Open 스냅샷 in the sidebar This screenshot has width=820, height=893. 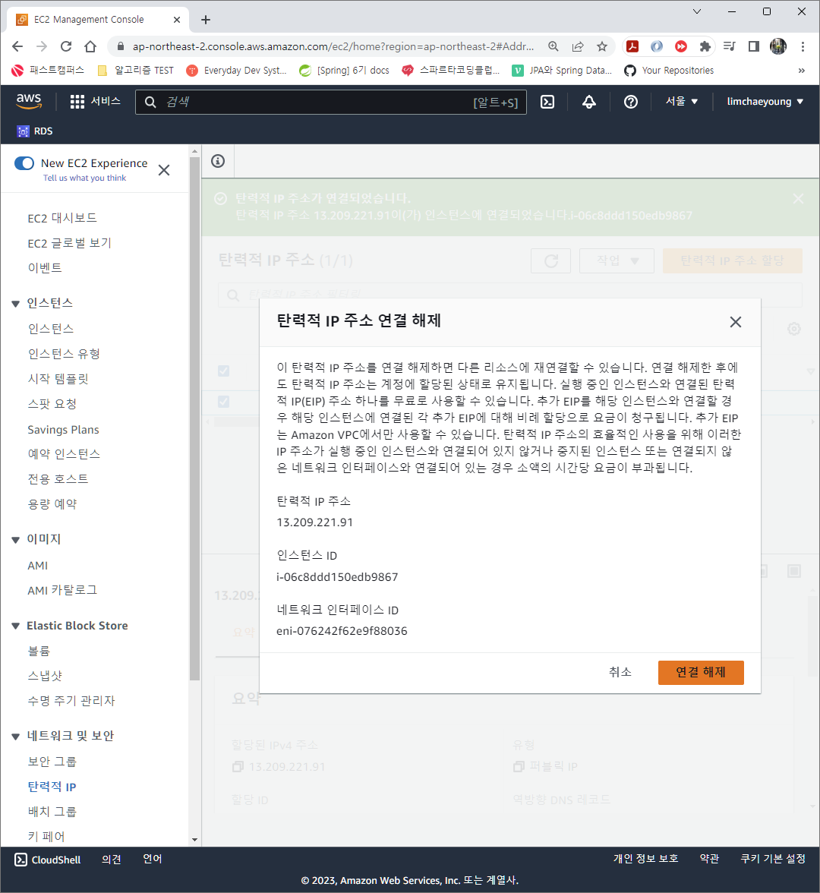(44, 676)
